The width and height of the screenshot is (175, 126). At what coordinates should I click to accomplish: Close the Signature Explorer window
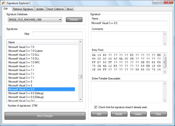click(168, 2)
